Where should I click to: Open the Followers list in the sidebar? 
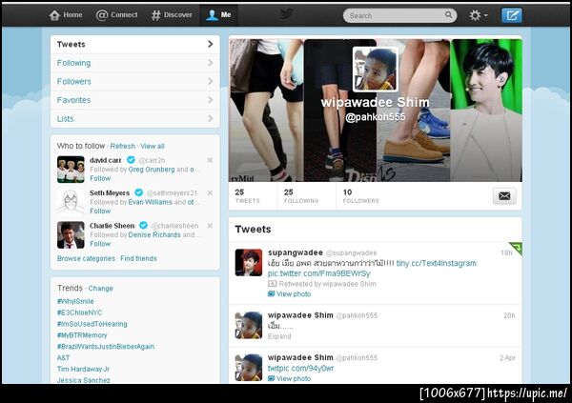click(x=135, y=82)
